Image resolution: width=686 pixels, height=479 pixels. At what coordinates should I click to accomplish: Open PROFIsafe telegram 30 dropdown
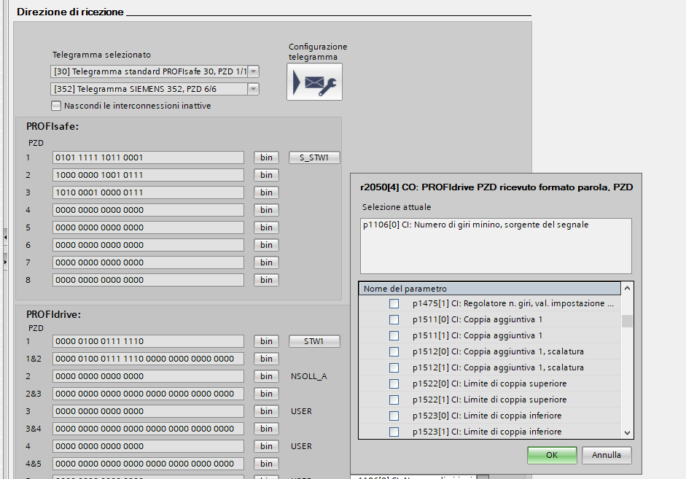pyautogui.click(x=253, y=71)
